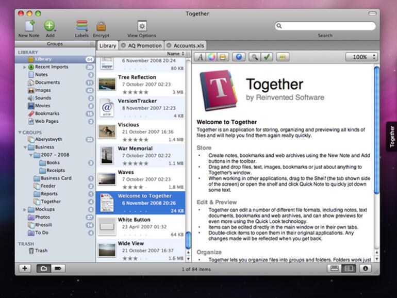Screen dimensions: 397x298
Task: Open the Labels toolbar icon
Action: pos(81,28)
